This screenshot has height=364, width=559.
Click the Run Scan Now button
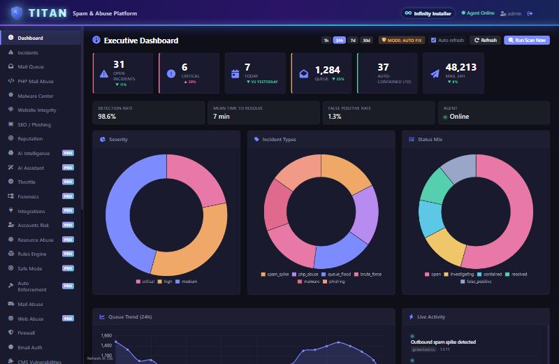[527, 41]
